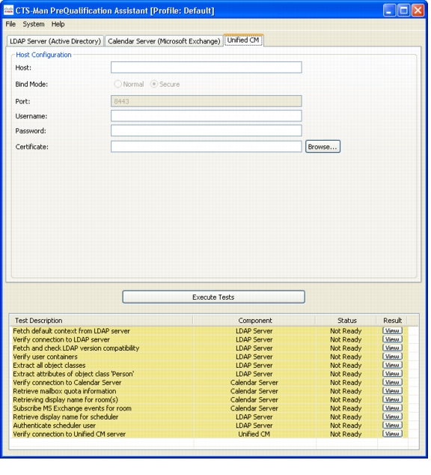Open the System menu

click(34, 24)
